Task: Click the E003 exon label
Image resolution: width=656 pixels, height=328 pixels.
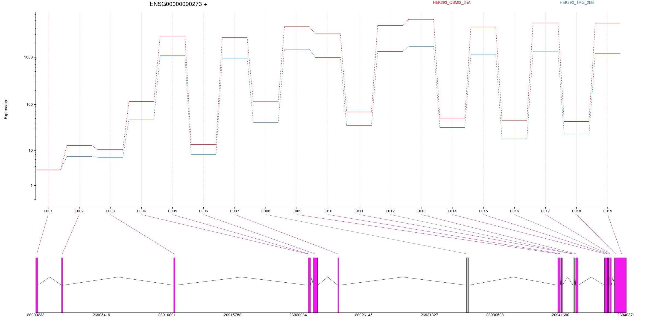Action: [110, 211]
